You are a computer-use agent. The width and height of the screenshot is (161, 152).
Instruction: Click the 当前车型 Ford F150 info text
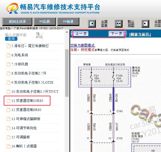pyautogui.click(x=32, y=28)
